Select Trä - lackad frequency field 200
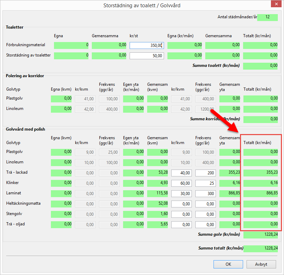This screenshot has width=284, height=275. pyautogui.click(x=206, y=173)
